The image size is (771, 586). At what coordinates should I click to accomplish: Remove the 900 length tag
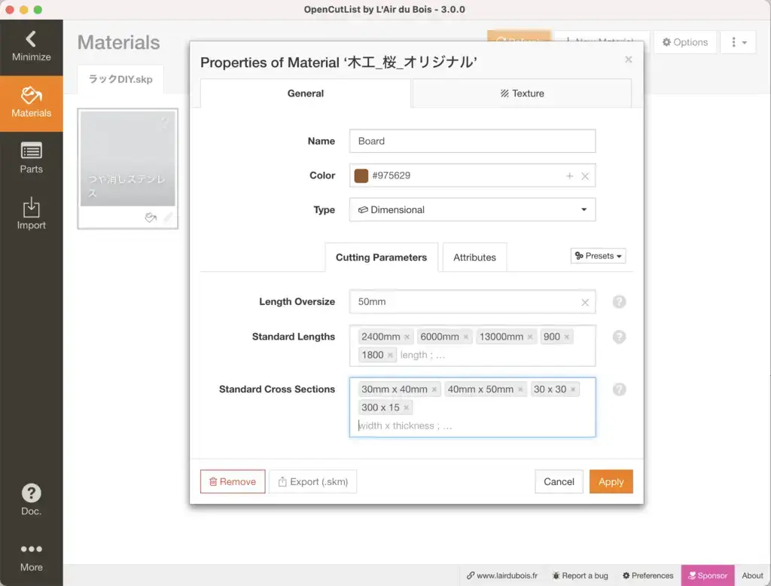point(567,337)
